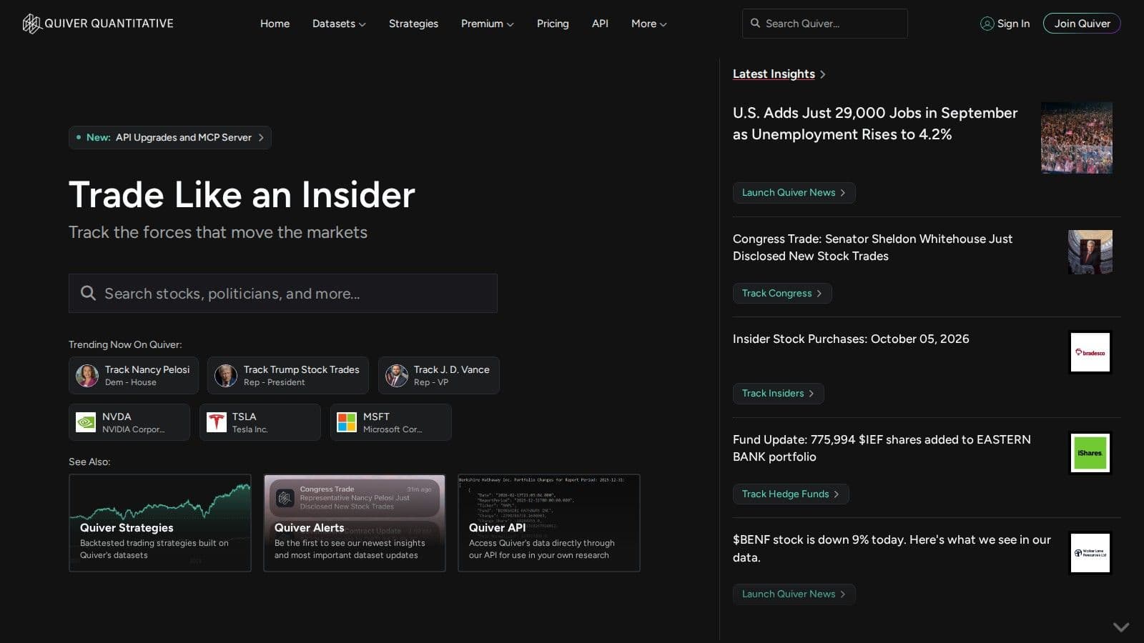Click the J. D. Vance avatar icon
The height and width of the screenshot is (643, 1144).
396,376
